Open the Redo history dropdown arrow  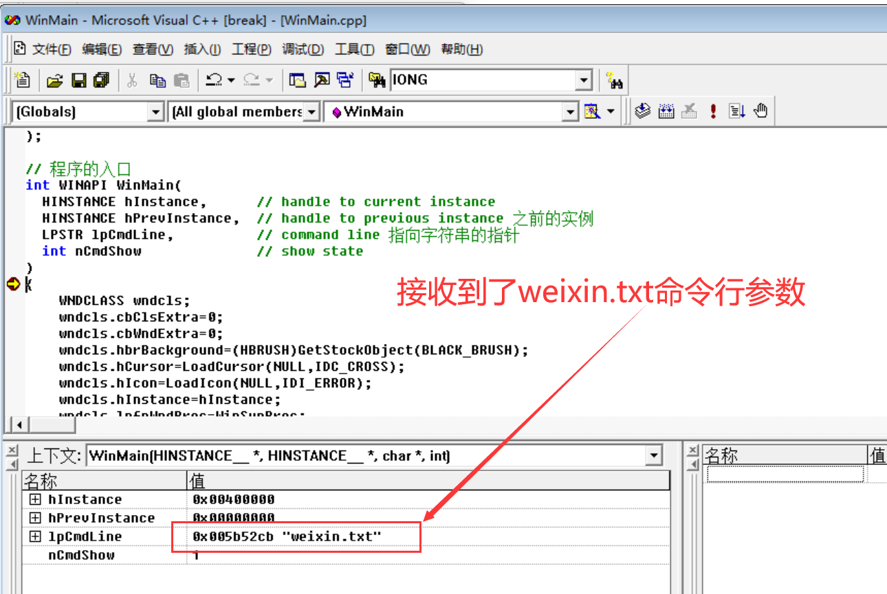coord(269,80)
